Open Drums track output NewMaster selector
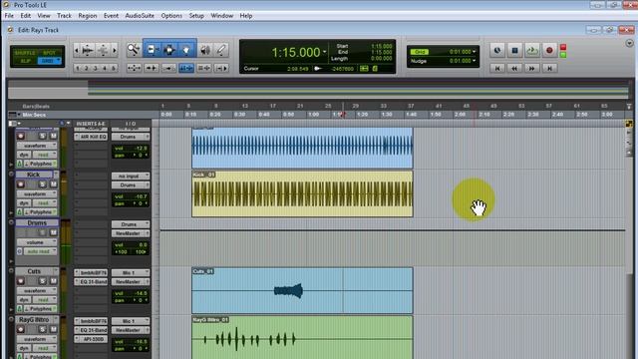The image size is (638, 359). click(x=131, y=233)
